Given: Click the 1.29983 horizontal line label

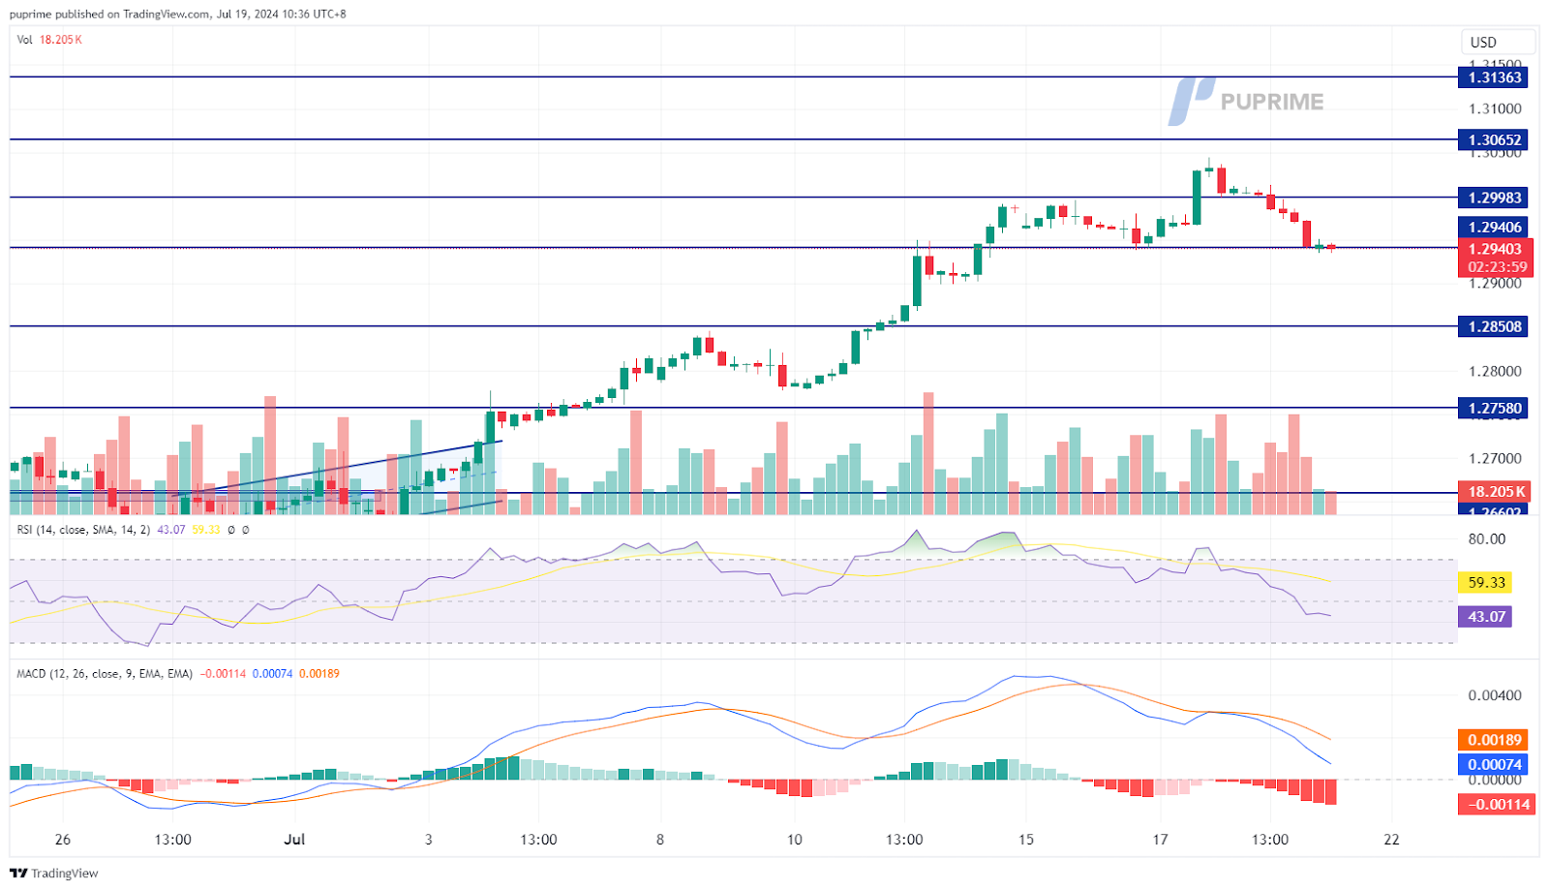Looking at the screenshot, I should pos(1495,198).
